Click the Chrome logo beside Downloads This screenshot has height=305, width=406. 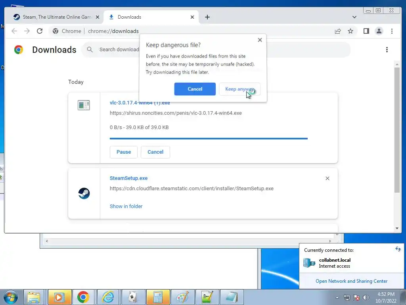pyautogui.click(x=19, y=50)
